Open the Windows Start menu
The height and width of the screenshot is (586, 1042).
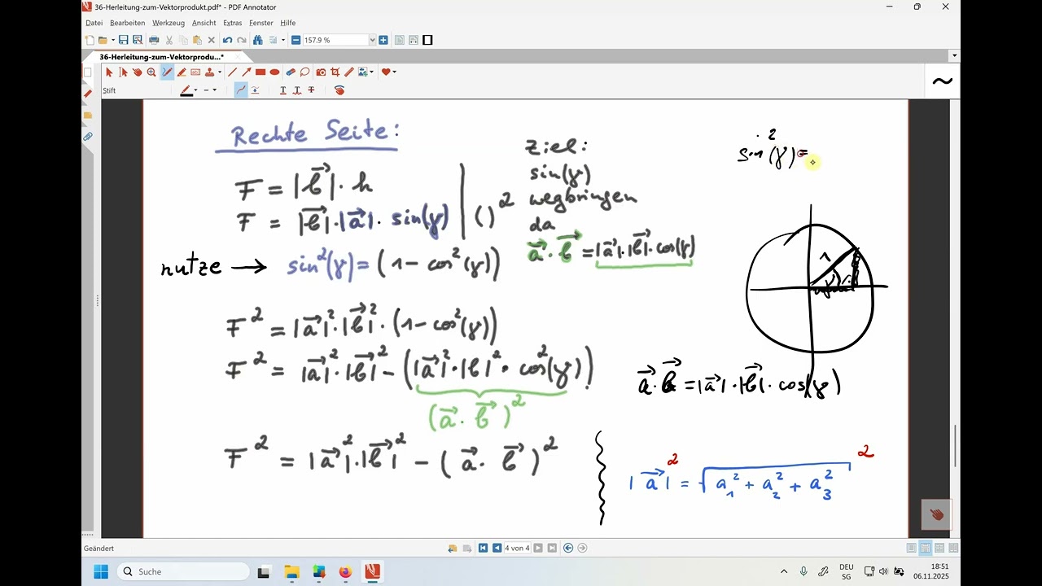click(101, 571)
